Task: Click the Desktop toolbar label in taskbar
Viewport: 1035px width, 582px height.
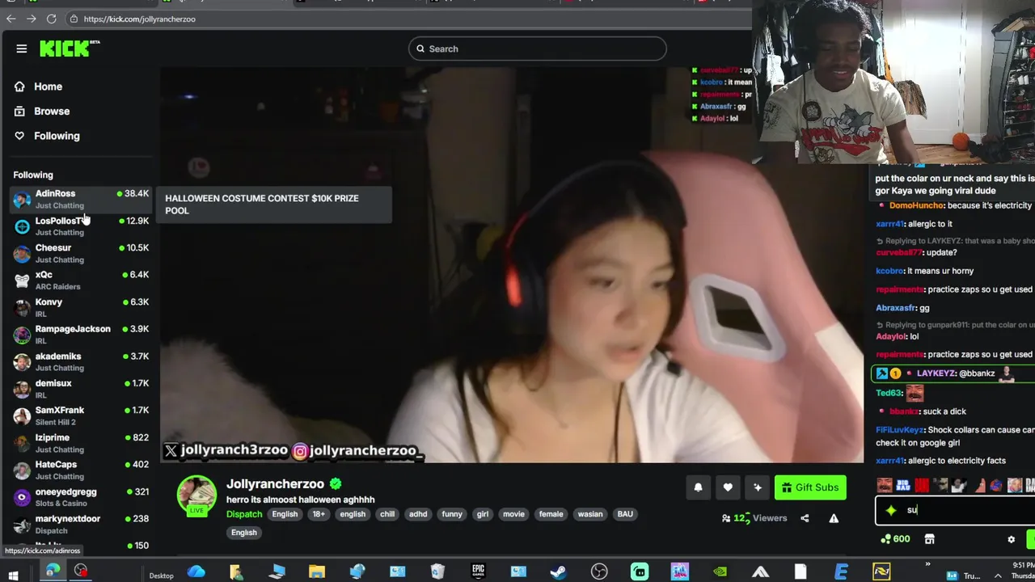Action: [x=161, y=576]
